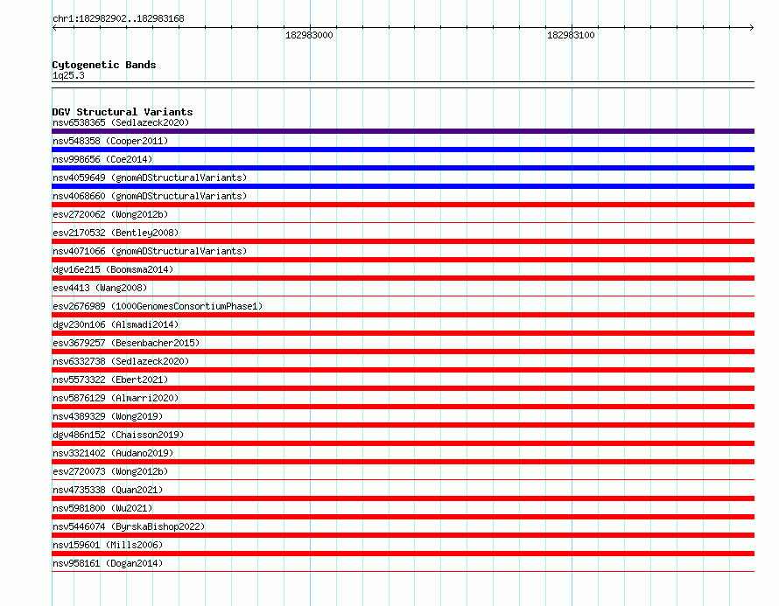
Task: Click the nsv6538365 (Sedlazeck2020) variant label
Action: pyautogui.click(x=121, y=122)
